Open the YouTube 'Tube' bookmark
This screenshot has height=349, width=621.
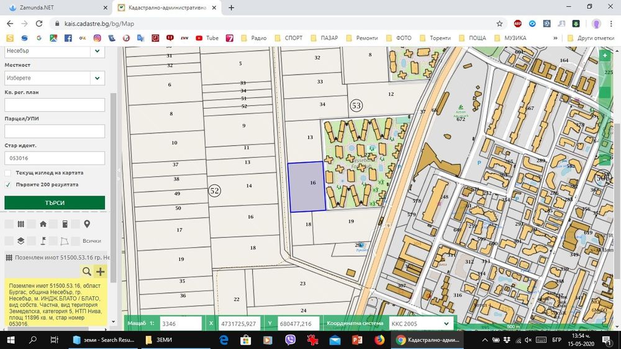207,38
